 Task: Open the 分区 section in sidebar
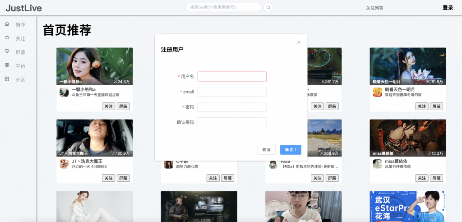(x=15, y=79)
